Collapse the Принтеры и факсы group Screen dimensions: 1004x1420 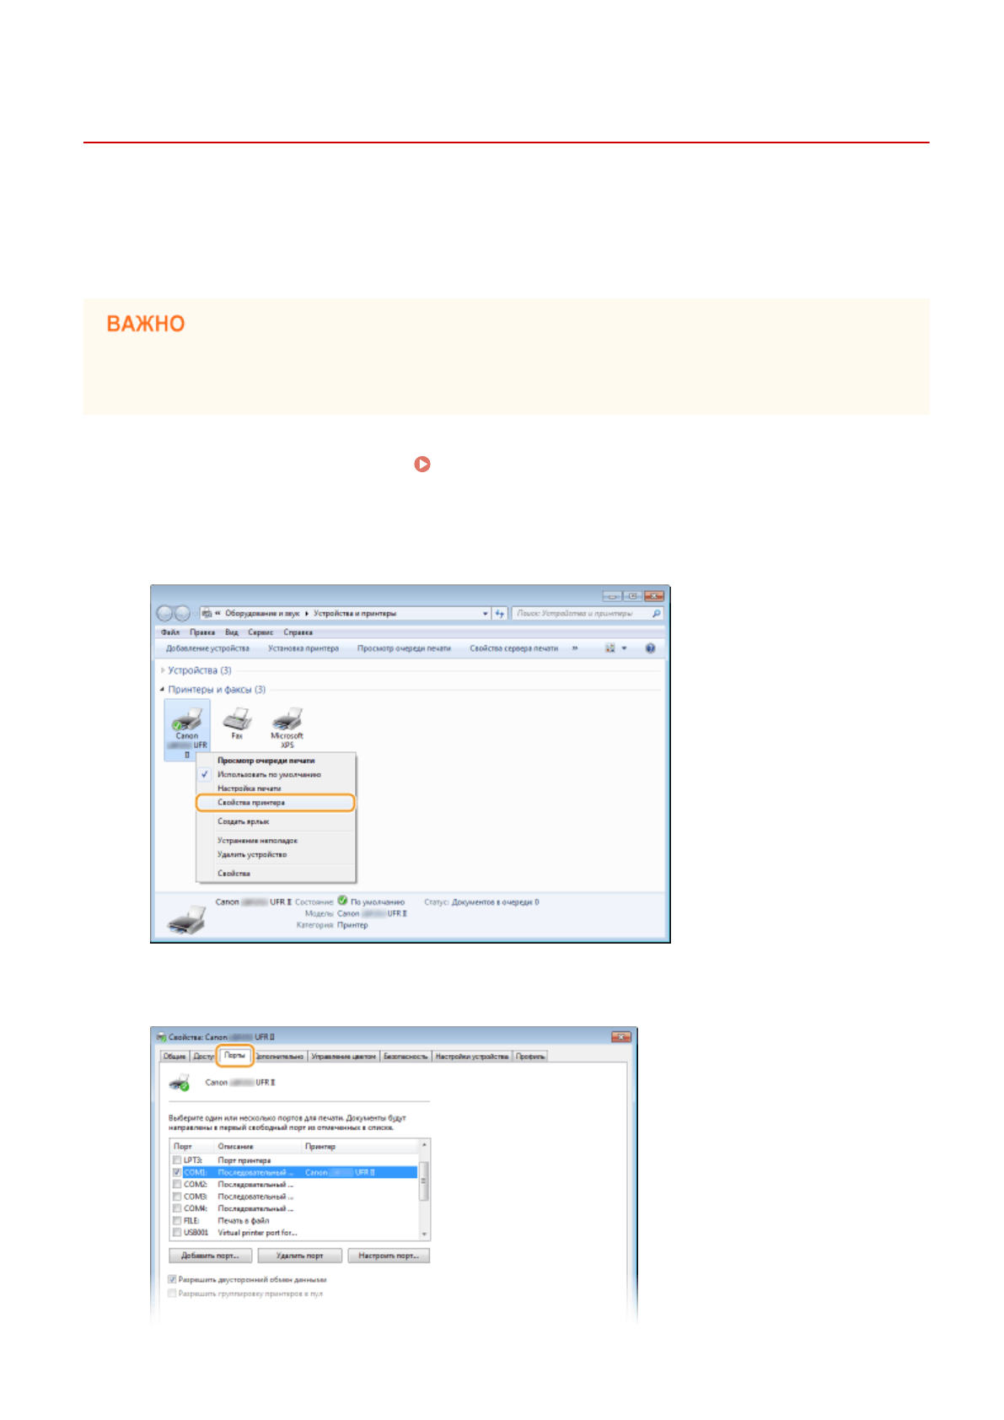pos(163,690)
